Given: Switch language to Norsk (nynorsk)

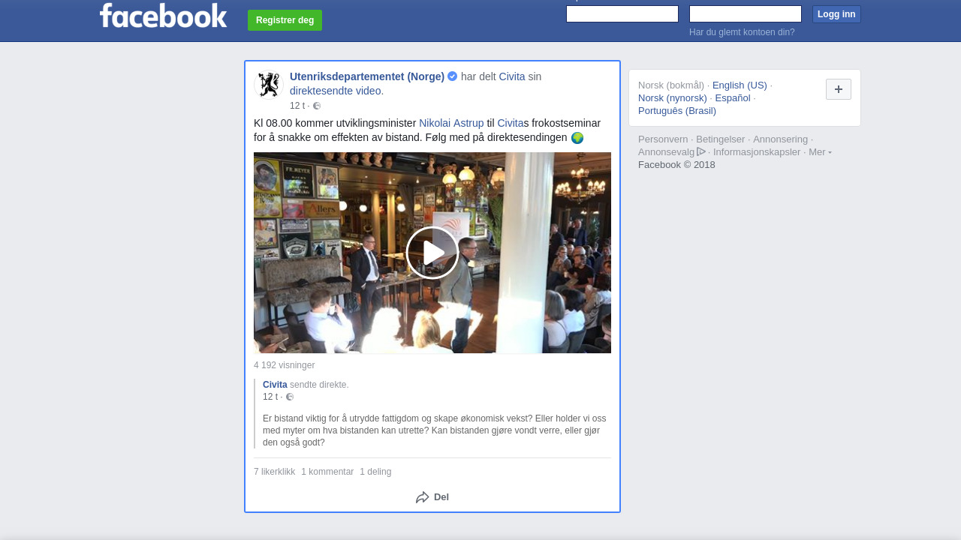Looking at the screenshot, I should 673,97.
